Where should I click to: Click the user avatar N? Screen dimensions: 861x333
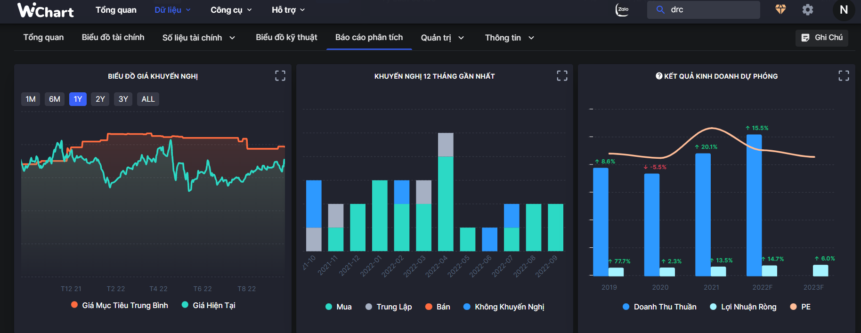[x=844, y=10]
